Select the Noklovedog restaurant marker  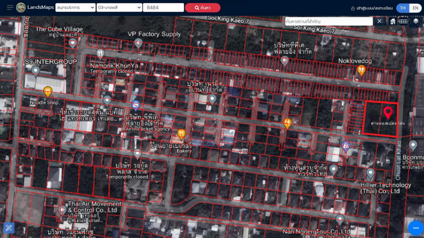(x=361, y=70)
